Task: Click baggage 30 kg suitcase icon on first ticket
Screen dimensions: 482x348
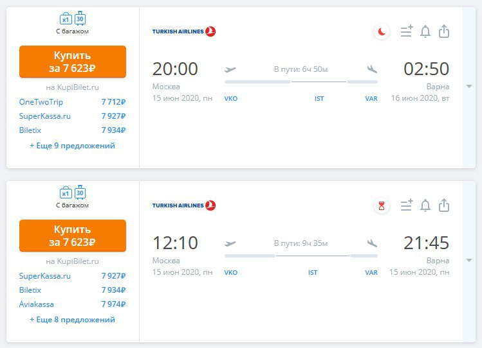Action: pos(80,19)
